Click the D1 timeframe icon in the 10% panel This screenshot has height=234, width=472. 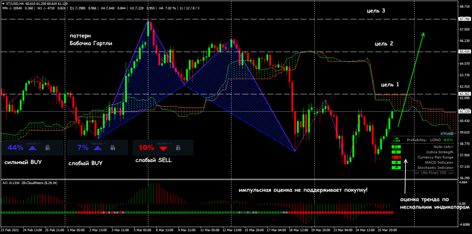(x=178, y=148)
